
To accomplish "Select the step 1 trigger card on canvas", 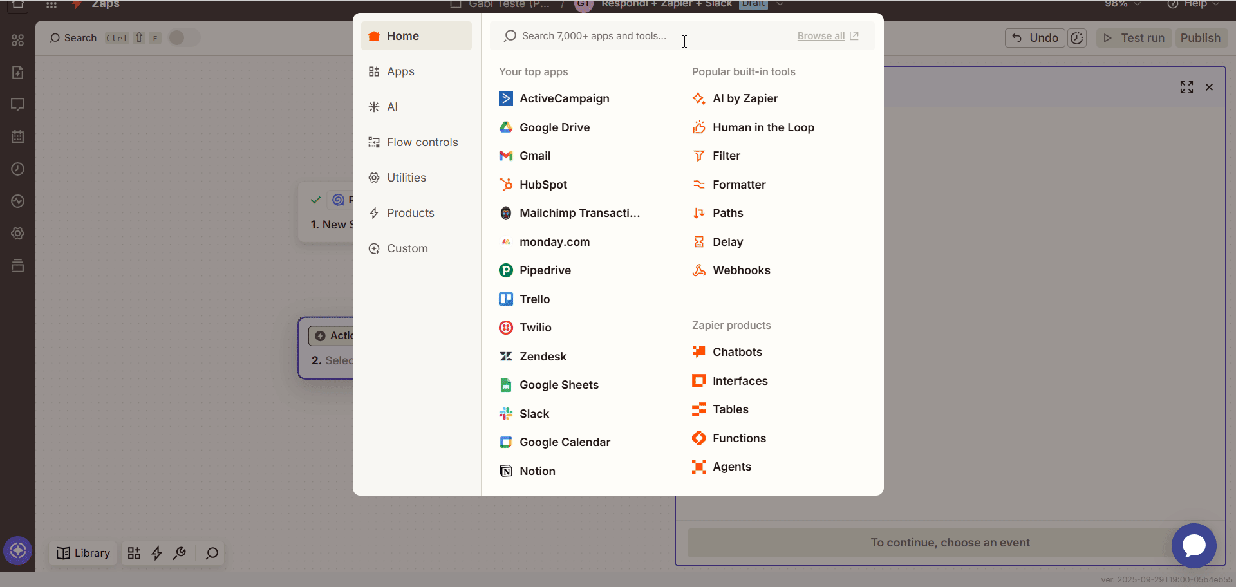I will (x=326, y=212).
